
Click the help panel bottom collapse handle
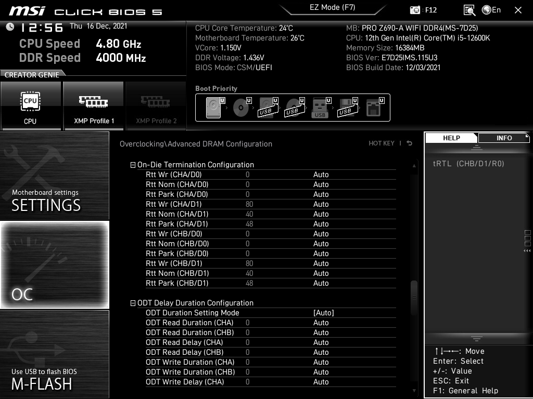pyautogui.click(x=477, y=339)
